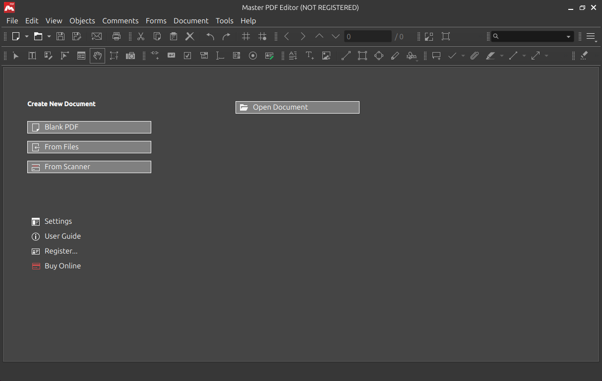Viewport: 602px width, 381px height.
Task: Select the Highlight text marker tool
Action: [x=490, y=56]
